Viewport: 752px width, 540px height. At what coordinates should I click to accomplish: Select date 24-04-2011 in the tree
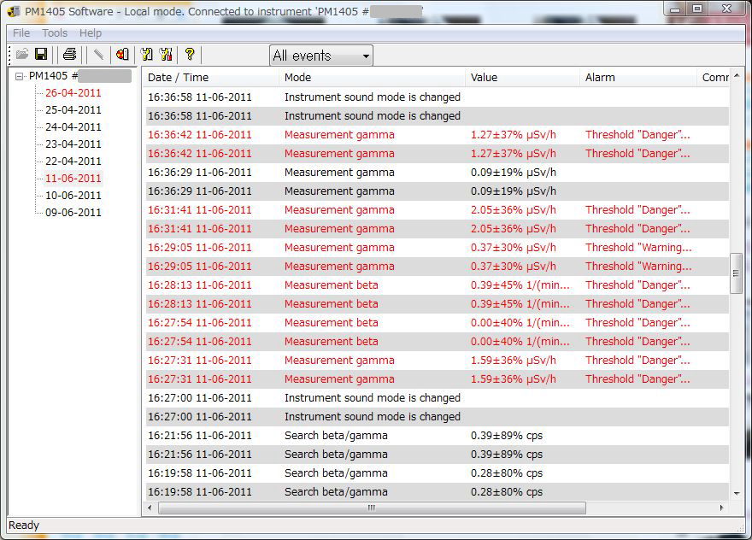[x=73, y=127]
